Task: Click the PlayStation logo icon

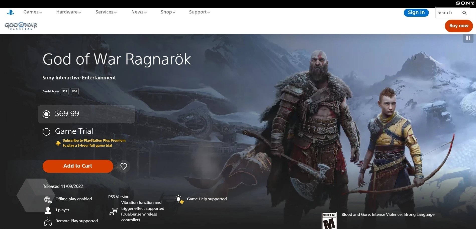Action: pyautogui.click(x=11, y=12)
